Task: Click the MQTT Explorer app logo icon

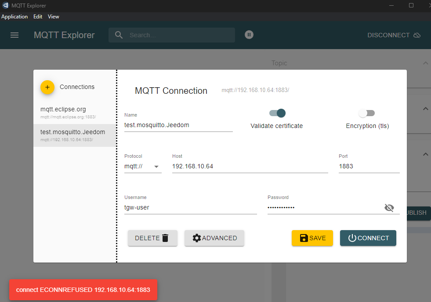Action: click(x=6, y=5)
